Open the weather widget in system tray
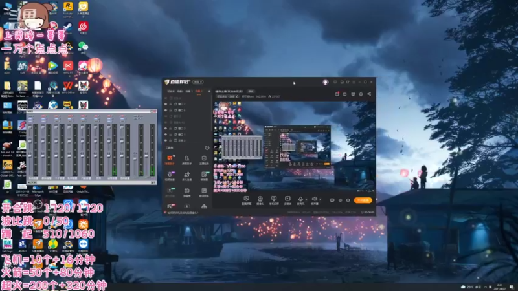 tap(471, 287)
